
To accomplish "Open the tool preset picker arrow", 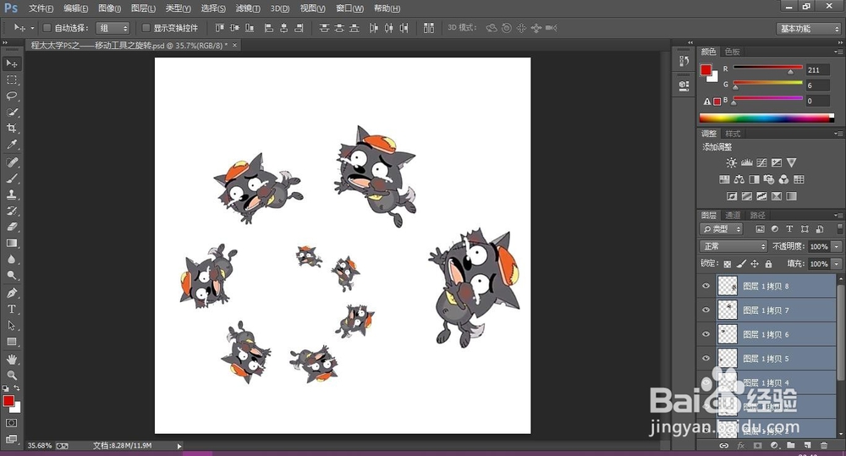I will tap(32, 28).
